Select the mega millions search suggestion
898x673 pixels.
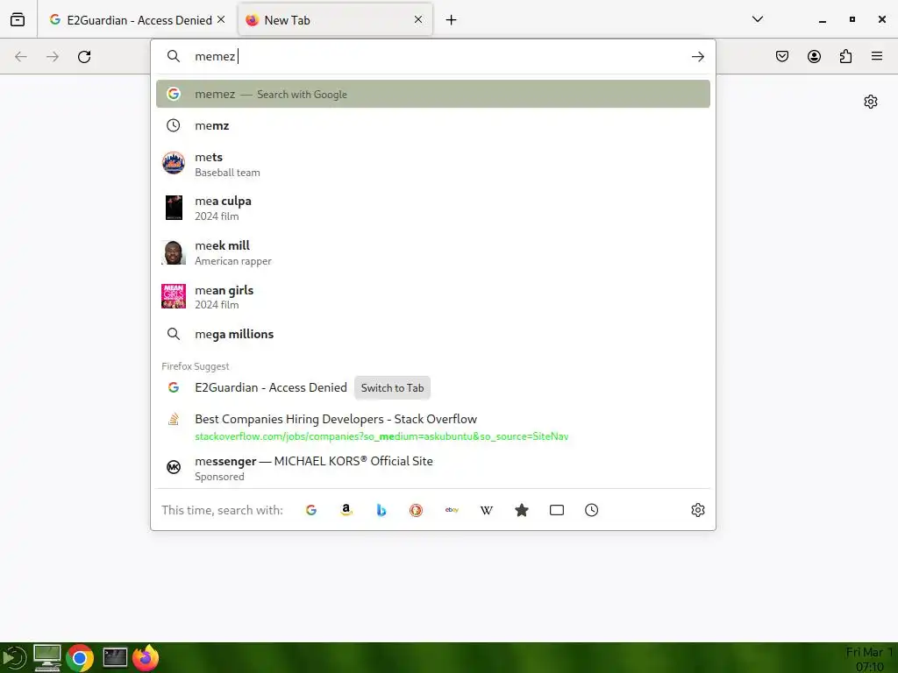433,334
